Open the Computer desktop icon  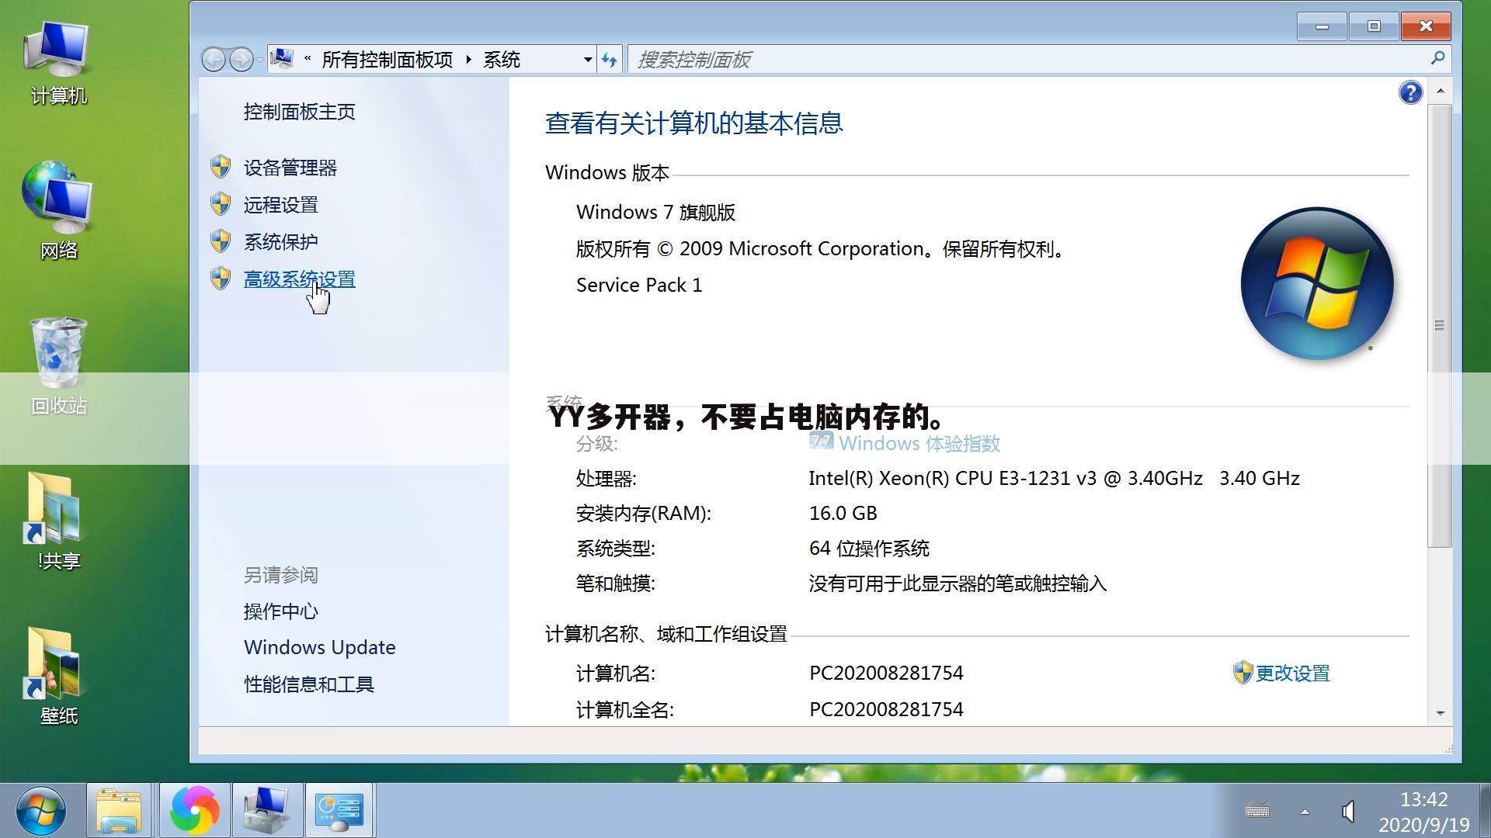tap(58, 62)
